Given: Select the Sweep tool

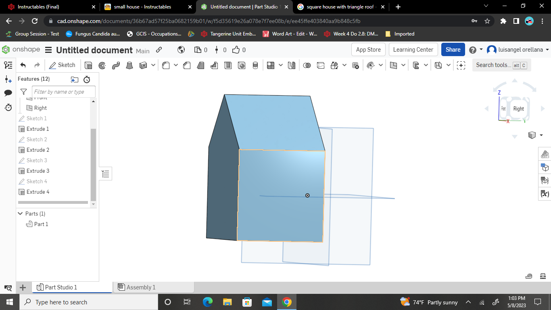Looking at the screenshot, I should [115, 65].
